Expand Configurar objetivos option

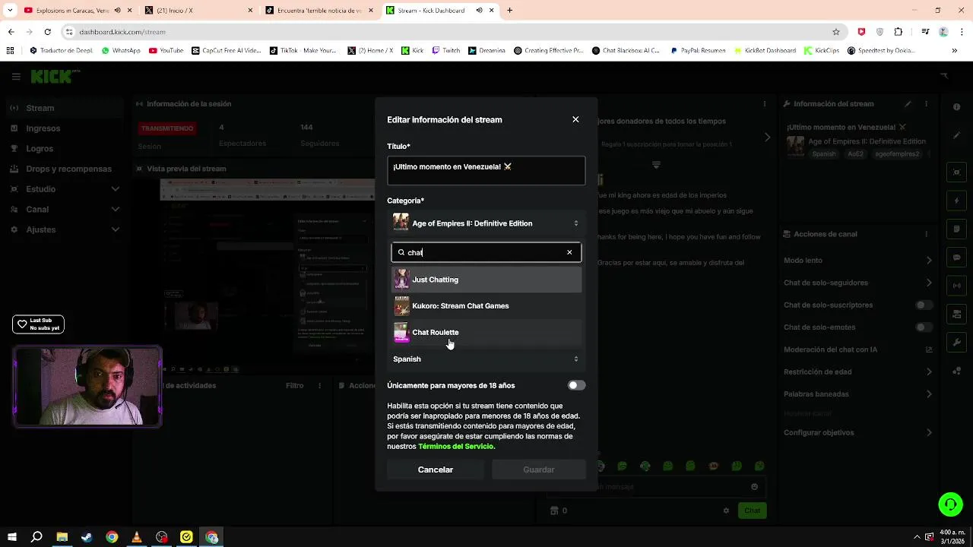coord(858,433)
